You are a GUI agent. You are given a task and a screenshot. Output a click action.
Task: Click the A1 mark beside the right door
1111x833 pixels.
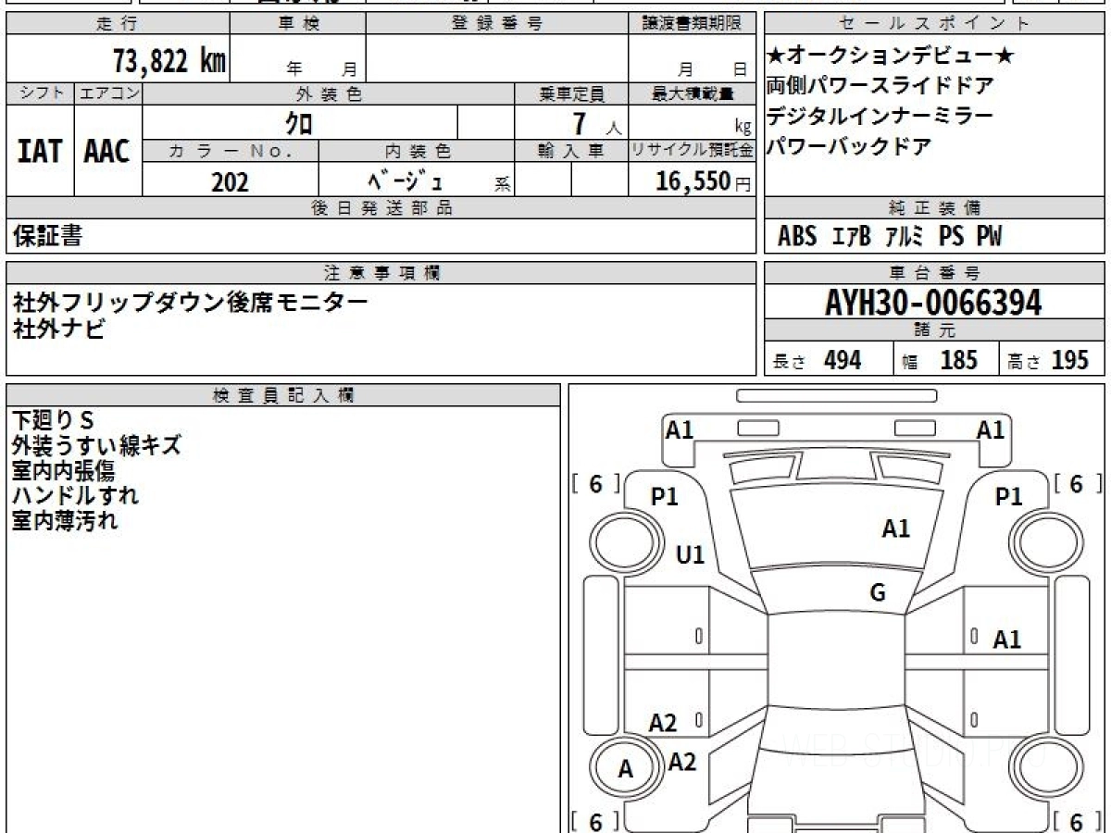click(1006, 639)
